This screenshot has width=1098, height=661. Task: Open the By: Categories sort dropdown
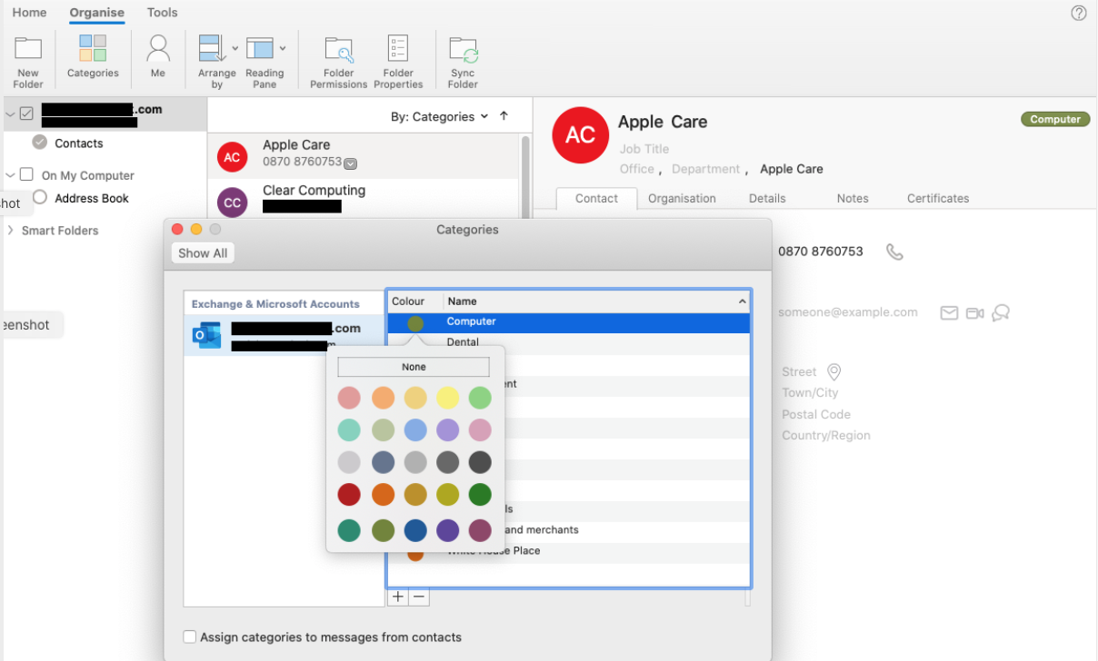pos(439,116)
